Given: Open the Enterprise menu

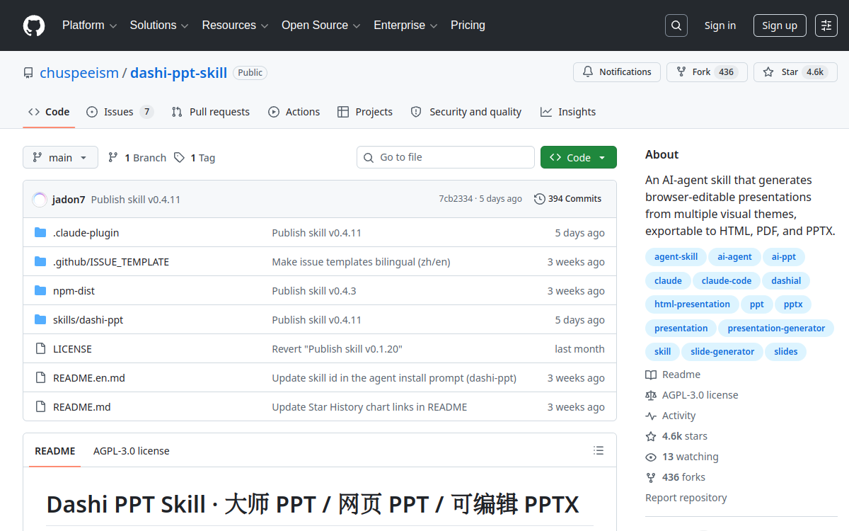Looking at the screenshot, I should 405,25.
